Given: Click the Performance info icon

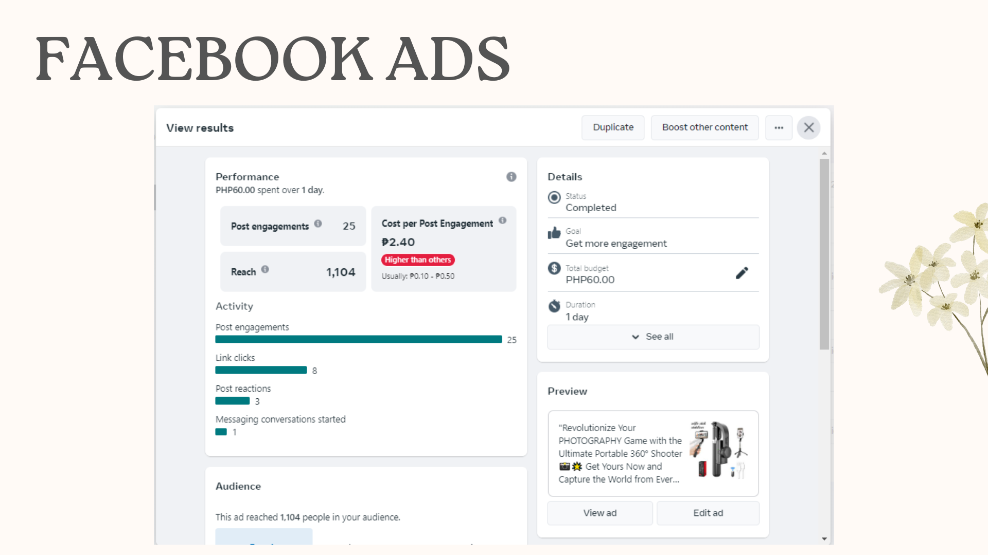Looking at the screenshot, I should coord(511,177).
